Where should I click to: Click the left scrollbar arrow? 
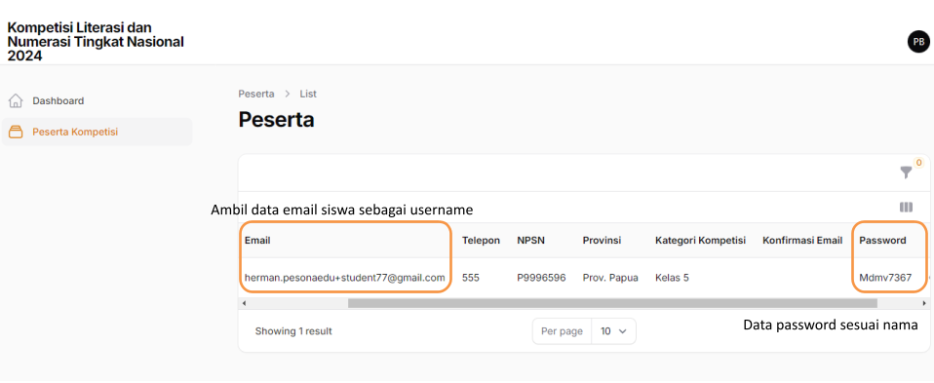[243, 303]
